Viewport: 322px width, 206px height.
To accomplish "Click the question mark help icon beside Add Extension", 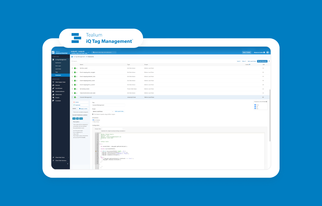I will click(x=269, y=61).
